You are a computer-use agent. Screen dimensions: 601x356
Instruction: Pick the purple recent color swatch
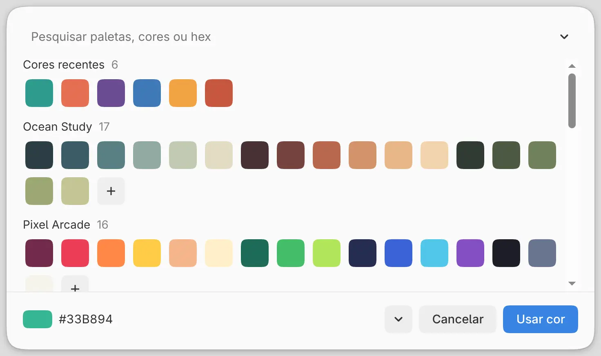[111, 93]
